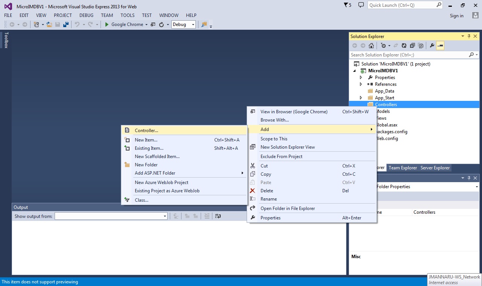482x286 pixels.
Task: Toggle word wrap in the Output pane
Action: (x=218, y=216)
